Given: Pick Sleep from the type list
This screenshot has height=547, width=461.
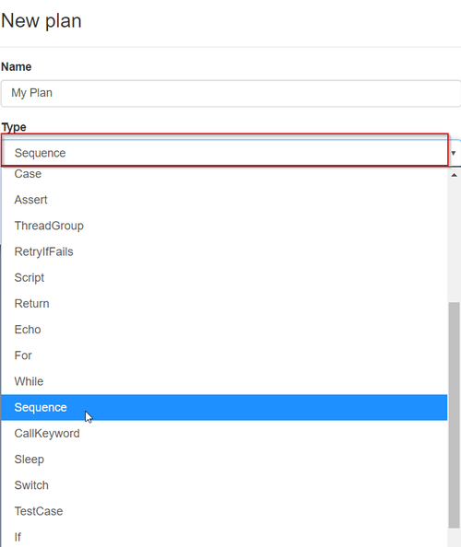Looking at the screenshot, I should (x=224, y=460).
